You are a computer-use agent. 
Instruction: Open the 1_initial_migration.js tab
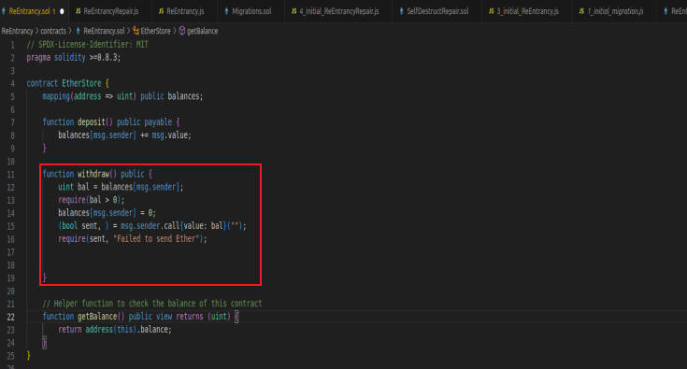pos(615,11)
